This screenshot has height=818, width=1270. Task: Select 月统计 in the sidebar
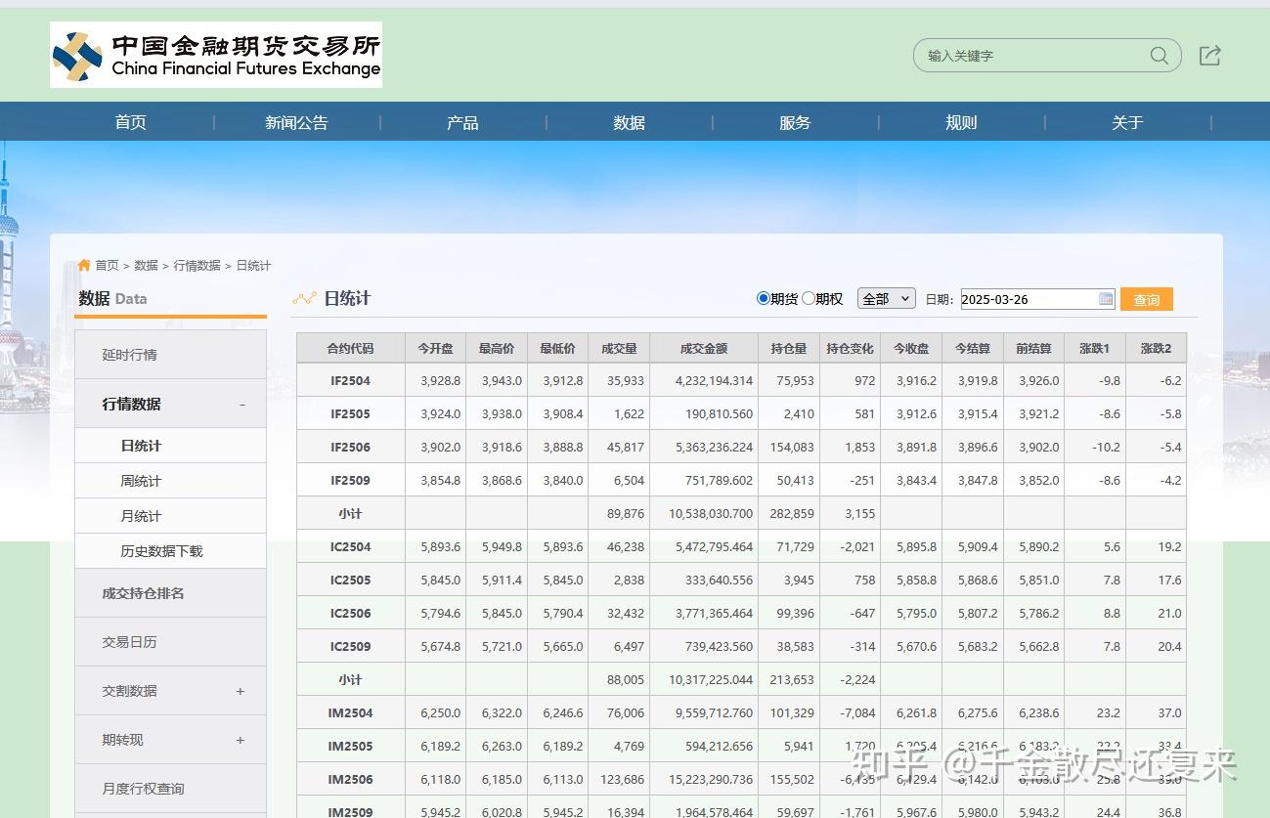click(170, 516)
